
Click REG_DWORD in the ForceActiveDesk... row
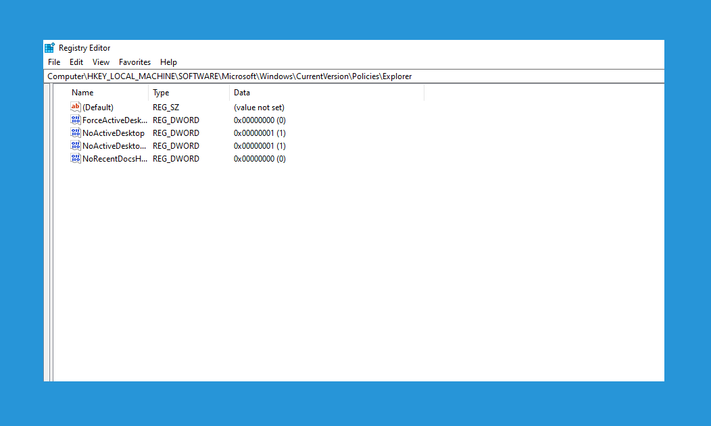176,120
